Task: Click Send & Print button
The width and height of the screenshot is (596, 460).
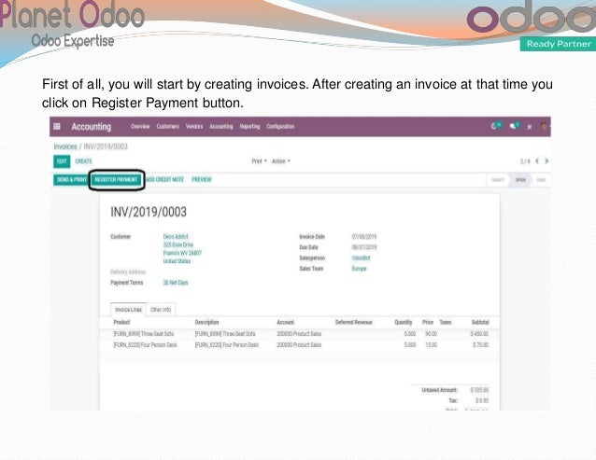Action: coord(71,179)
